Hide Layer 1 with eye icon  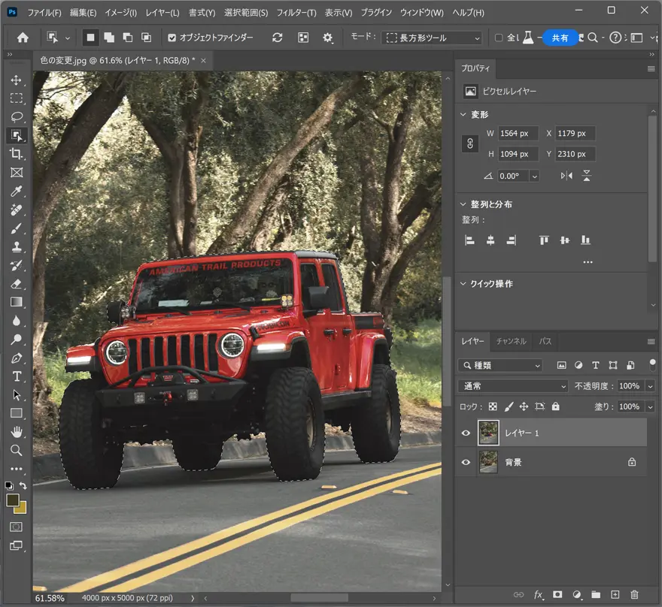(466, 433)
